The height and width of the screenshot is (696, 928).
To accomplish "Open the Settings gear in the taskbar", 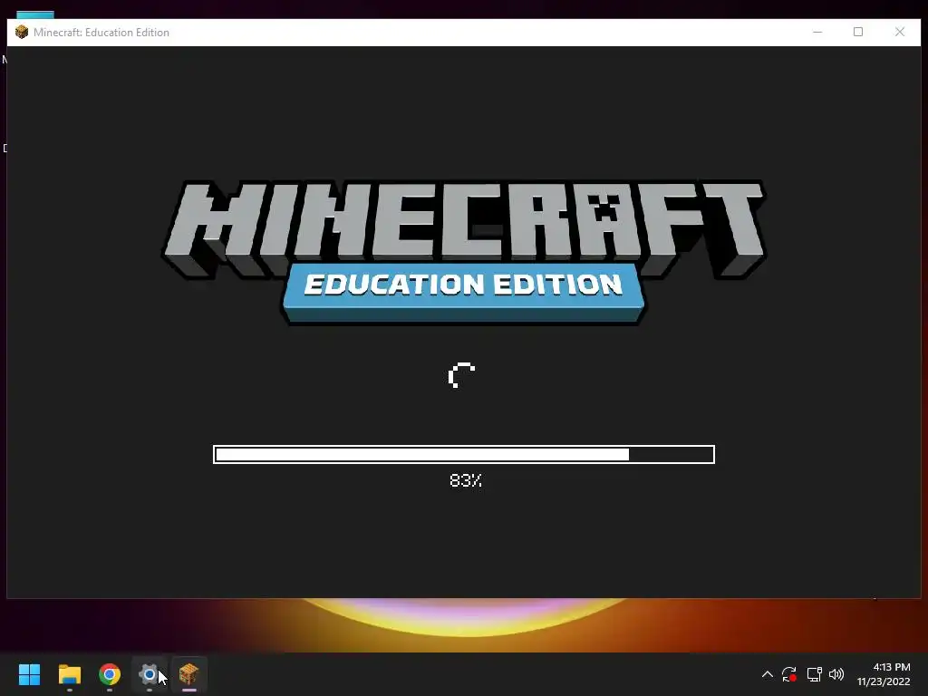I will click(x=150, y=674).
